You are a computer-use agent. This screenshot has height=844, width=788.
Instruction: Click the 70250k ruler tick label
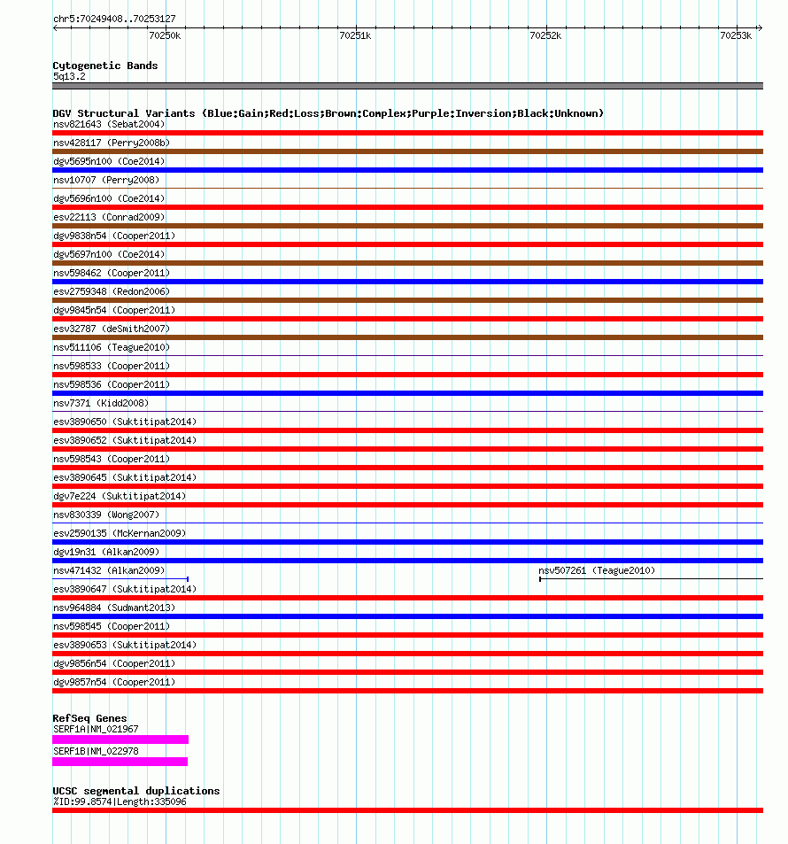[x=165, y=36]
